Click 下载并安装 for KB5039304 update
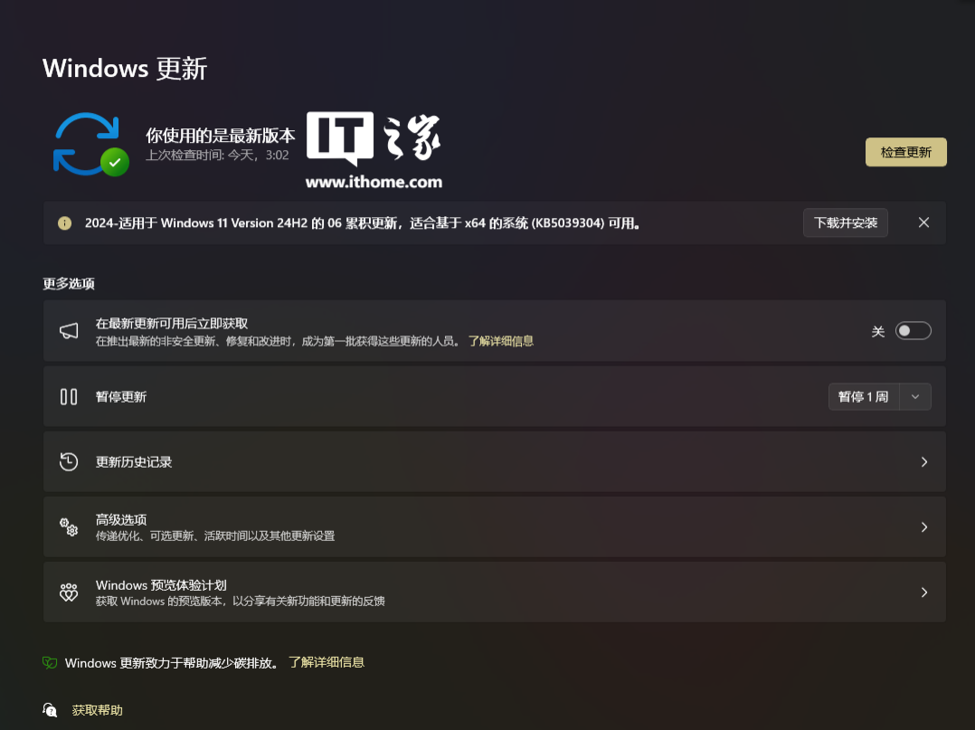975x730 pixels. click(x=845, y=223)
